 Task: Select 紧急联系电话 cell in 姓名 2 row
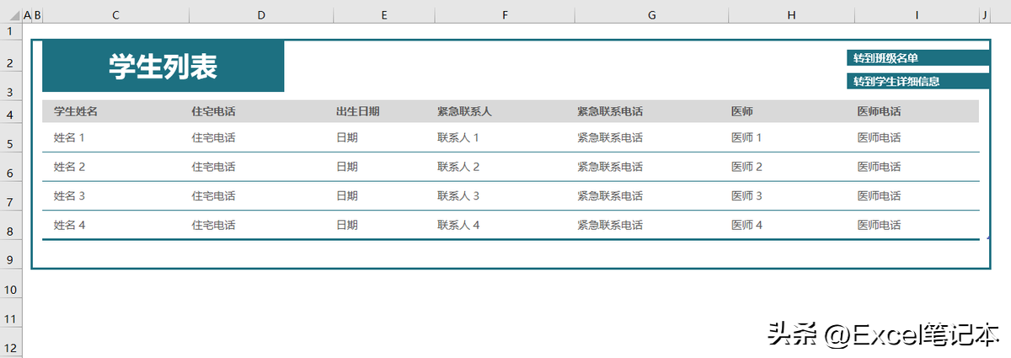[651, 167]
